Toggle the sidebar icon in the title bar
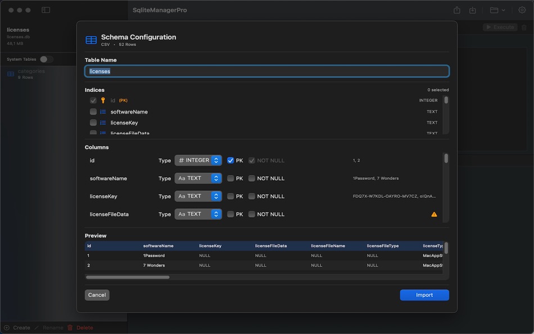 44,10
